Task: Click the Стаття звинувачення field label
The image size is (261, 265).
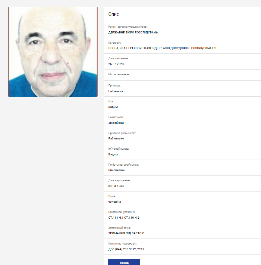Action: 122,212
